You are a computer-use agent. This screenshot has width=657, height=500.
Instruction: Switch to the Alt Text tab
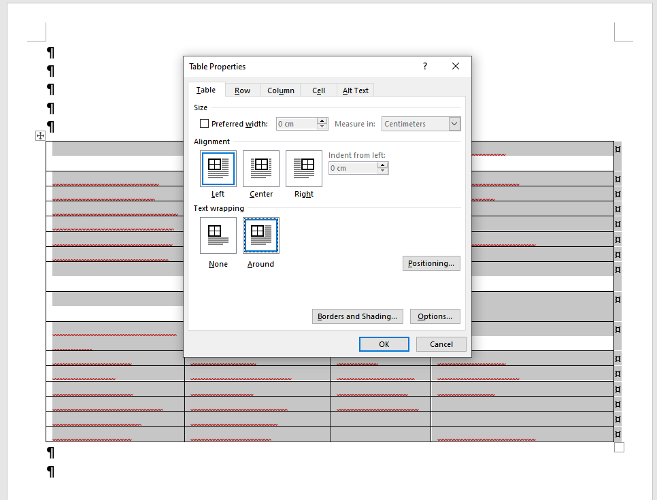355,90
